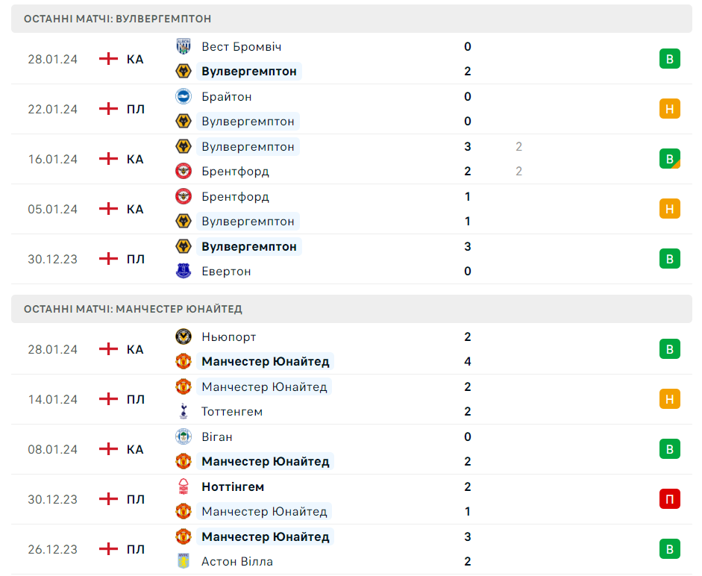Click England flag in the 30.12.23 Everton row
Screen dimensions: 702x576
pyautogui.click(x=109, y=259)
